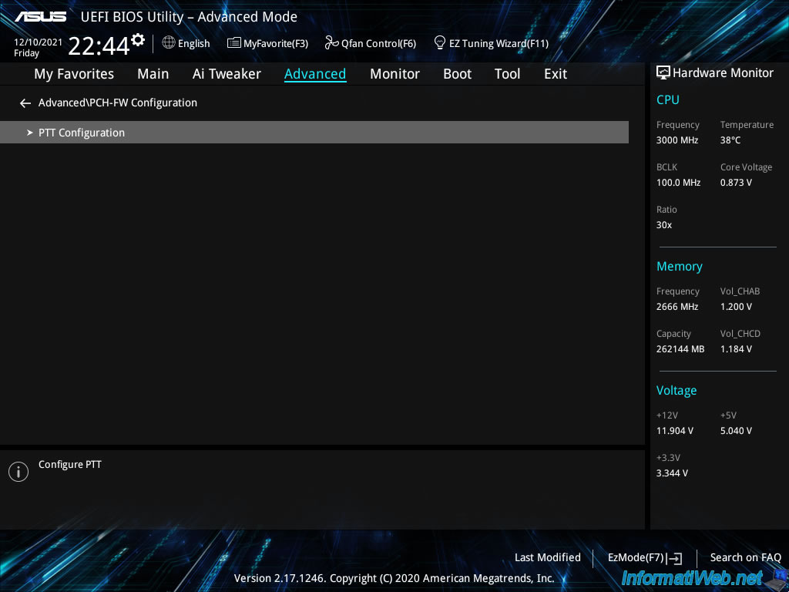Click the info icon beside Configure PTT
789x592 pixels.
point(18,472)
